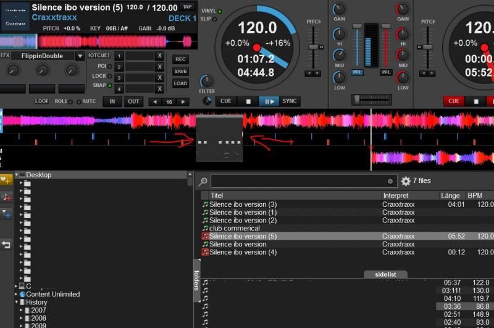
Task: Click the REC hotcue button
Action: point(180,59)
